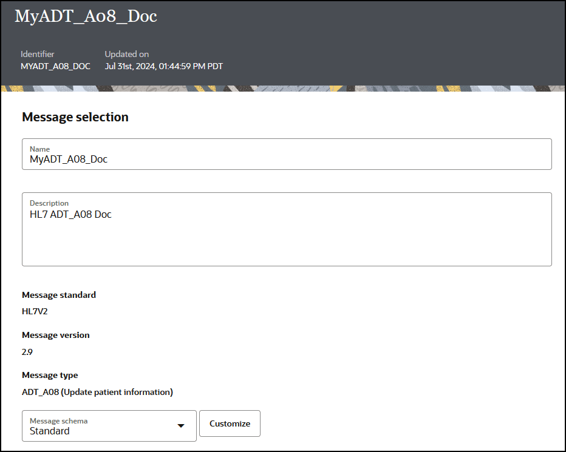
Task: Select the Standard schema option
Action: click(x=49, y=431)
